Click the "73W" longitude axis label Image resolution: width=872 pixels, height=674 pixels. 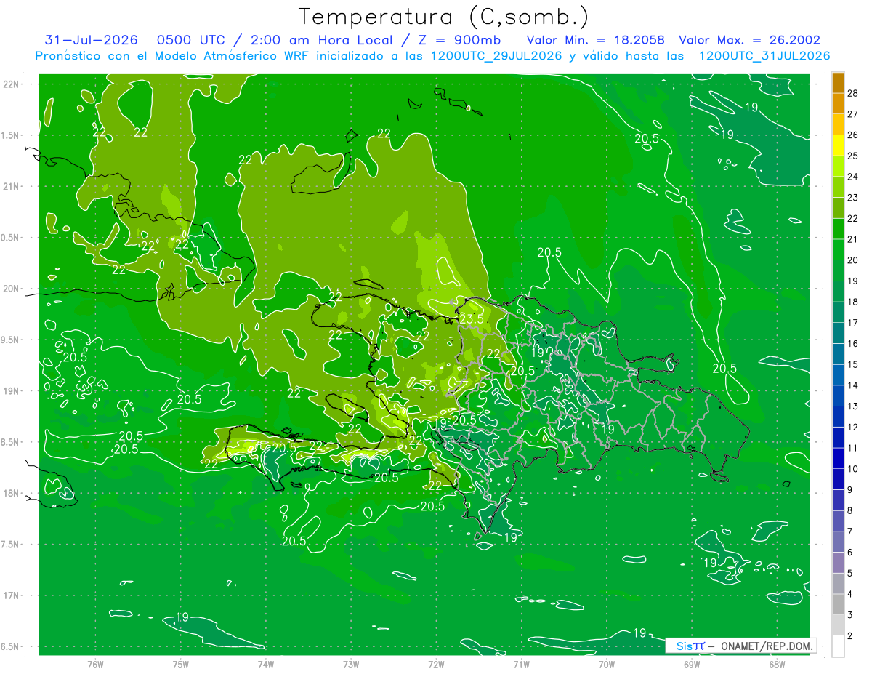pos(351,664)
